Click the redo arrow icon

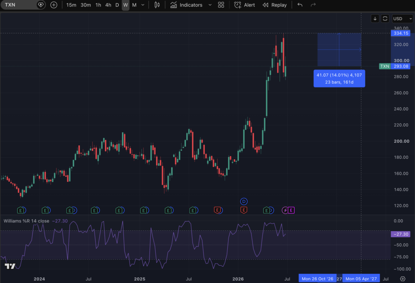pyautogui.click(x=313, y=5)
